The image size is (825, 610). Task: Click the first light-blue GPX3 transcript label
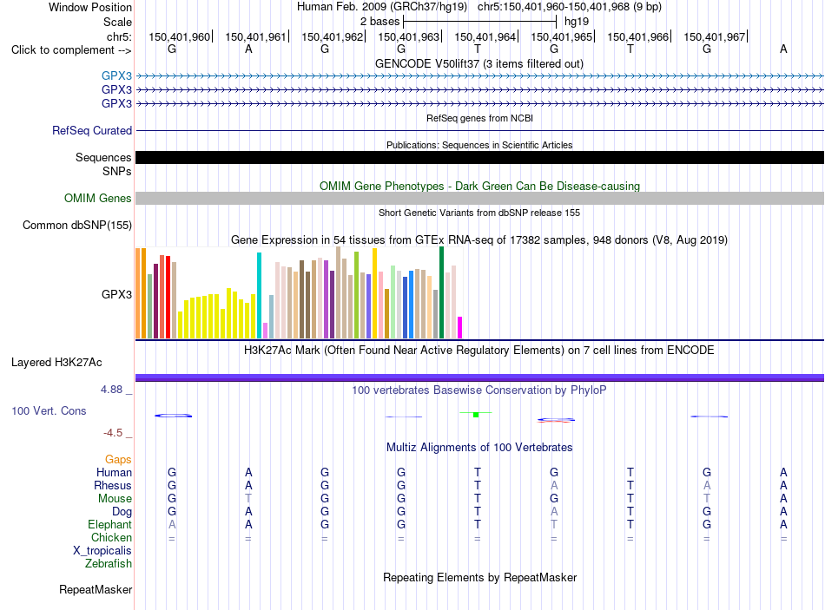[x=116, y=75]
